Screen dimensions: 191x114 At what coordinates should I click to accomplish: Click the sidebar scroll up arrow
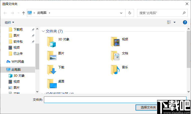click(37, 29)
